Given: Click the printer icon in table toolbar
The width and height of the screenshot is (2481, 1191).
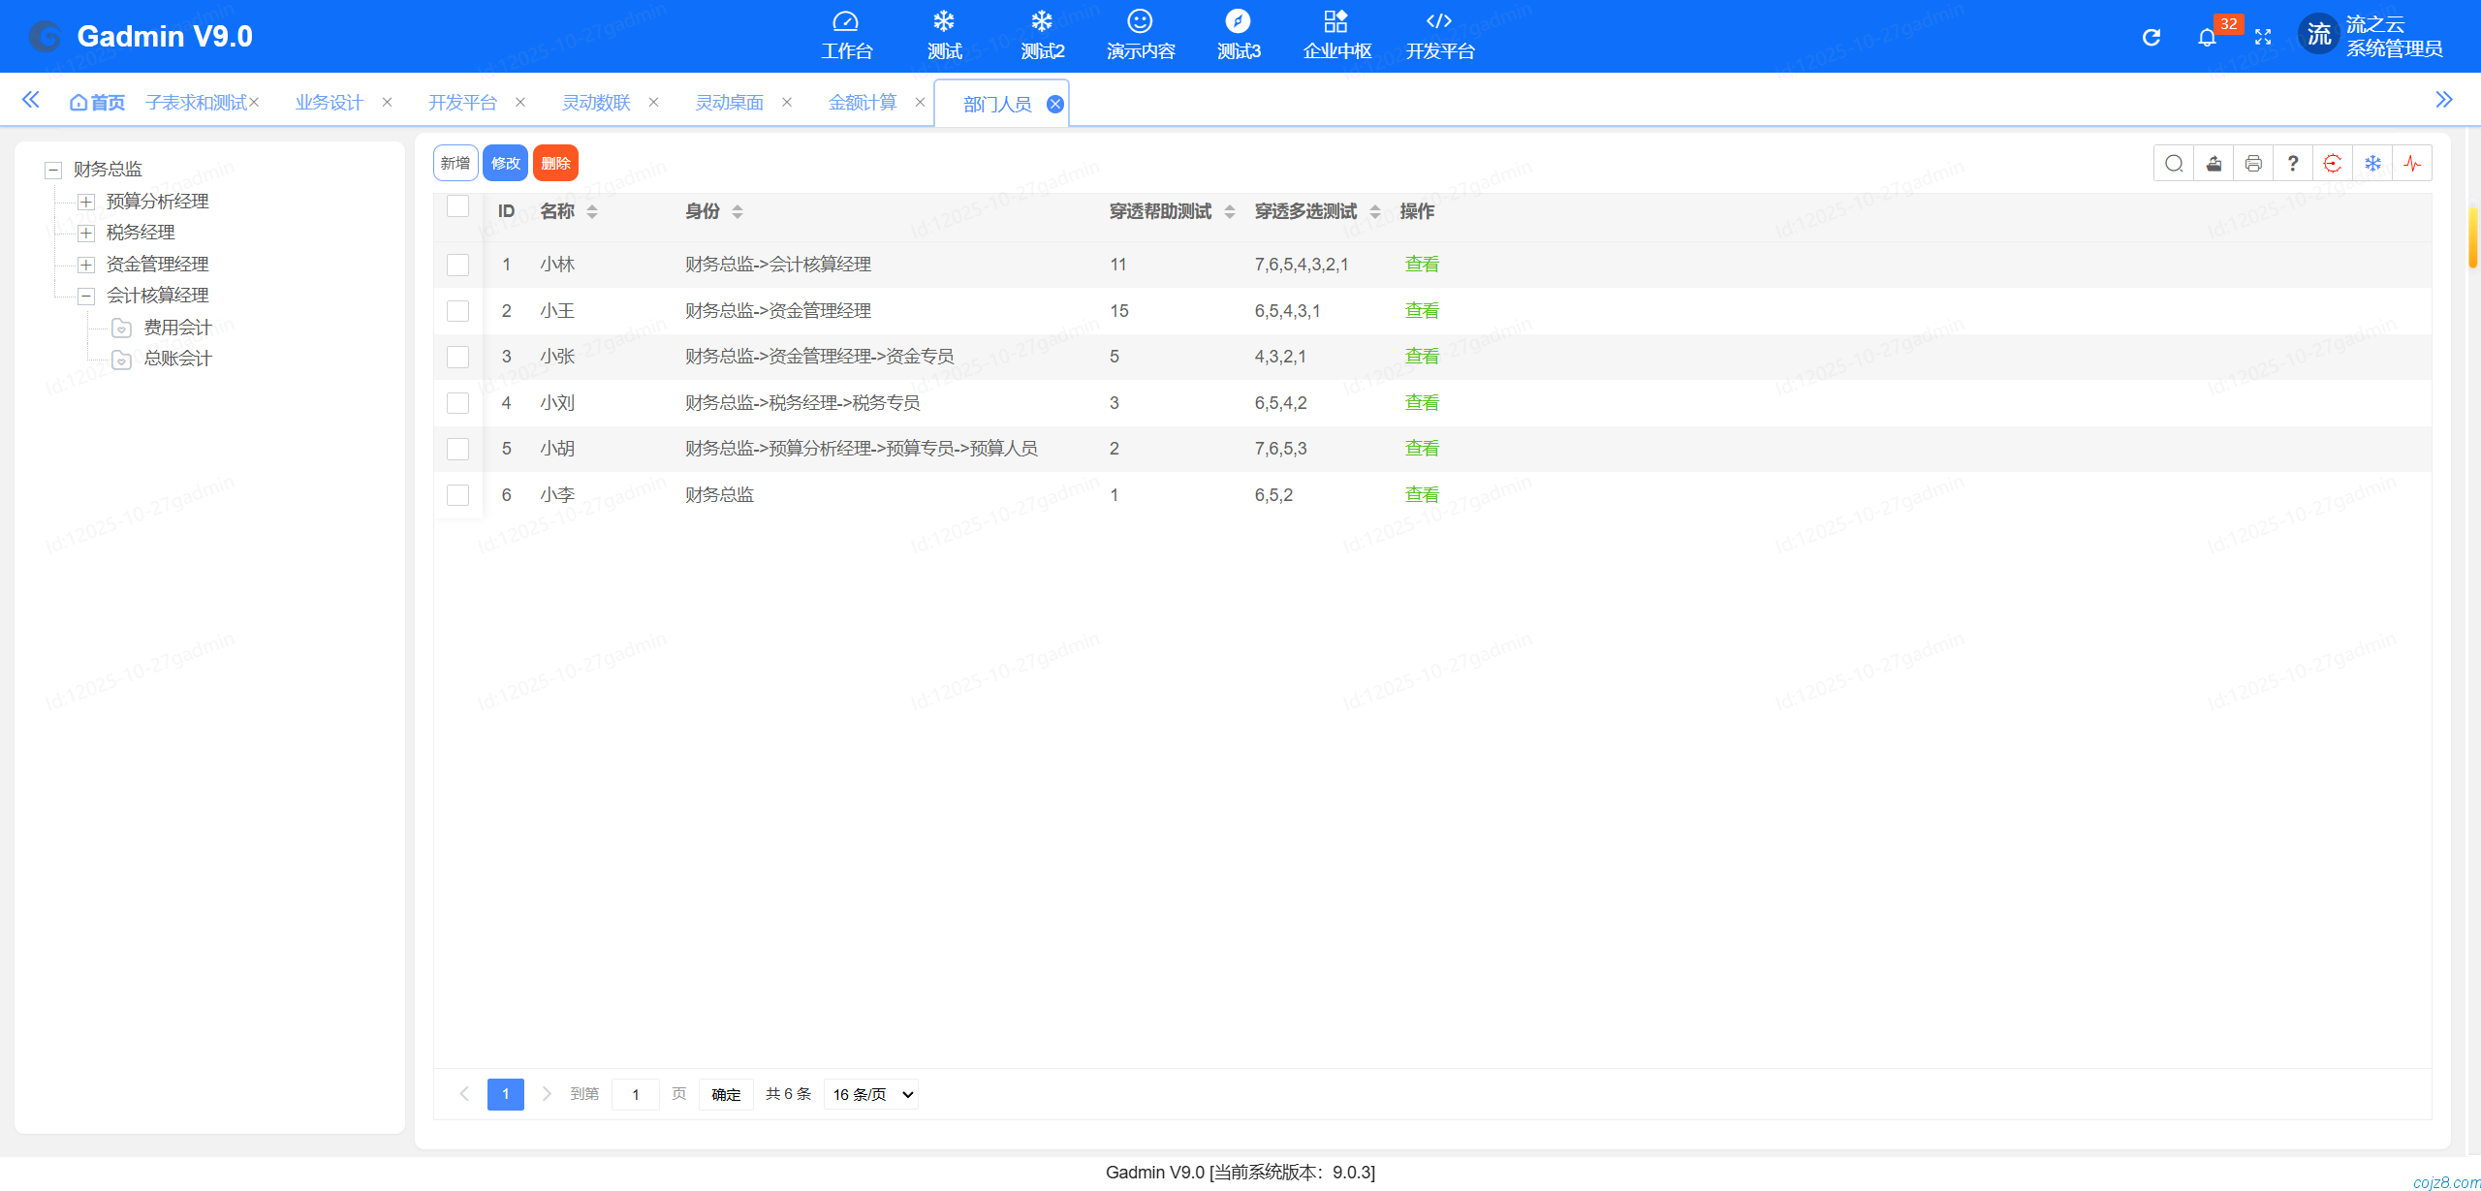Looking at the screenshot, I should [x=2253, y=164].
